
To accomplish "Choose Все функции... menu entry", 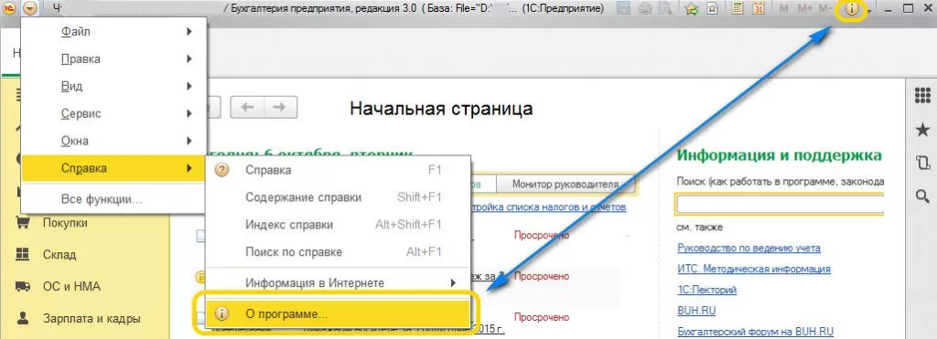I will [113, 199].
